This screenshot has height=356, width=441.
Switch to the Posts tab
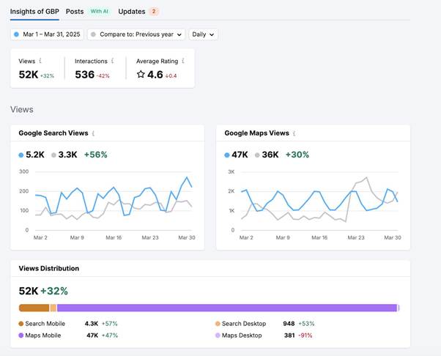coord(75,12)
